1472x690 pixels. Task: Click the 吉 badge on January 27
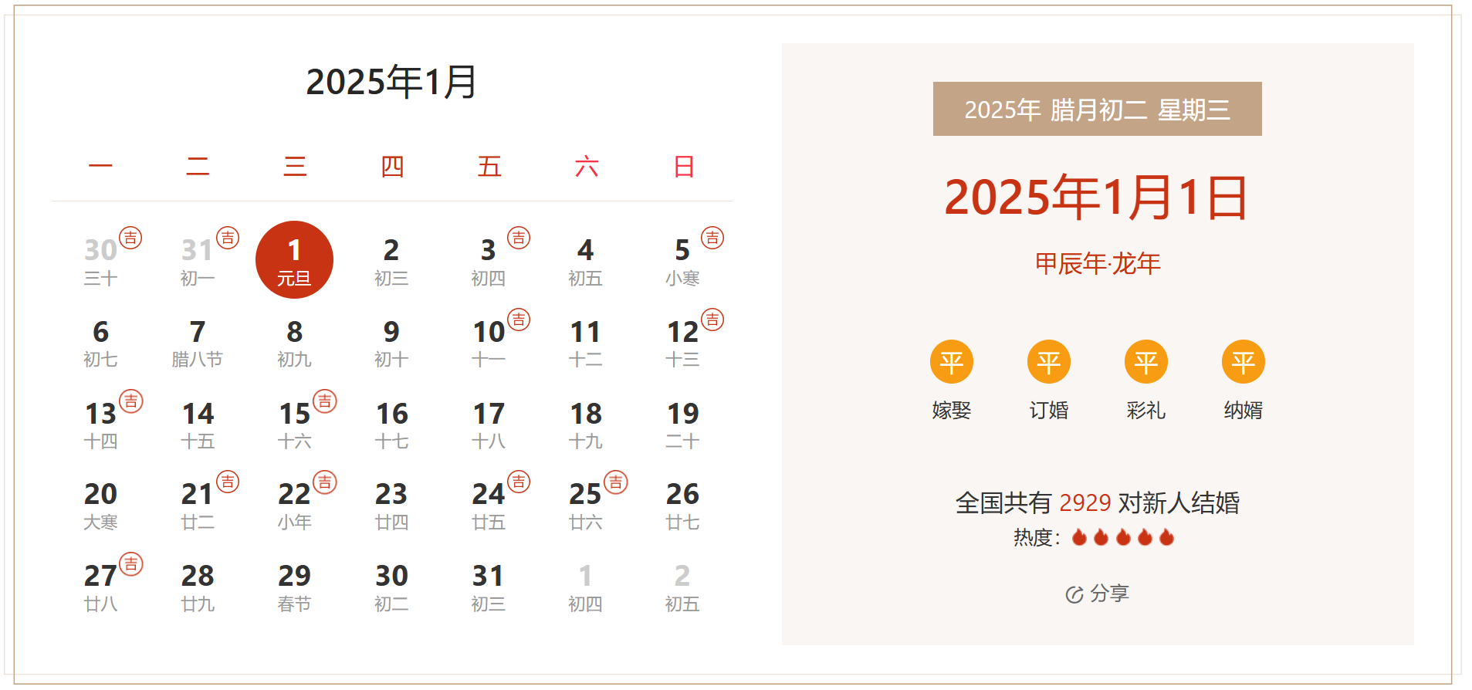131,564
